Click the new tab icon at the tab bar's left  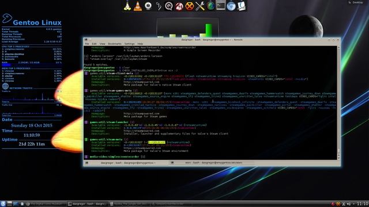pos(86,163)
